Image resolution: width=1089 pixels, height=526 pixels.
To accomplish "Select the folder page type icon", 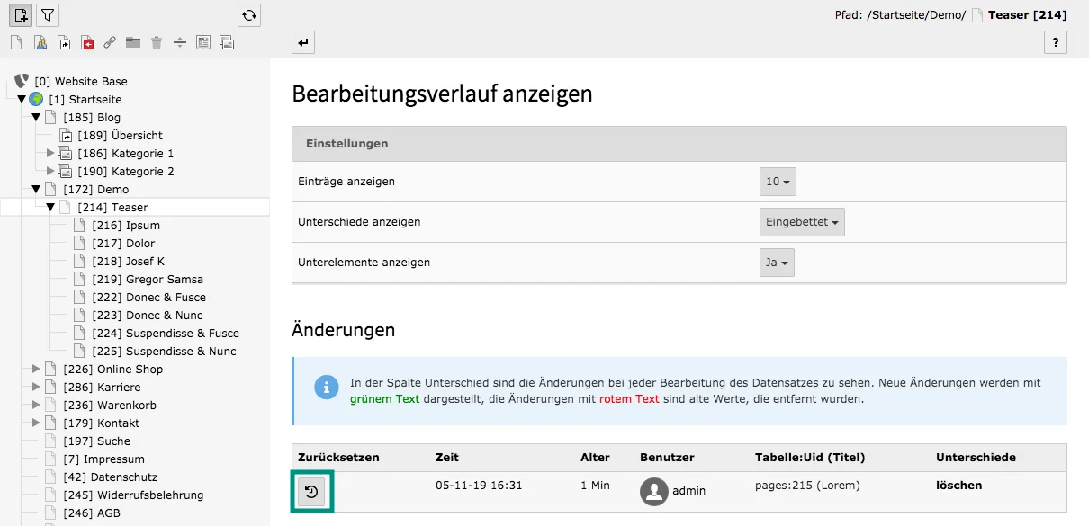I will point(134,42).
